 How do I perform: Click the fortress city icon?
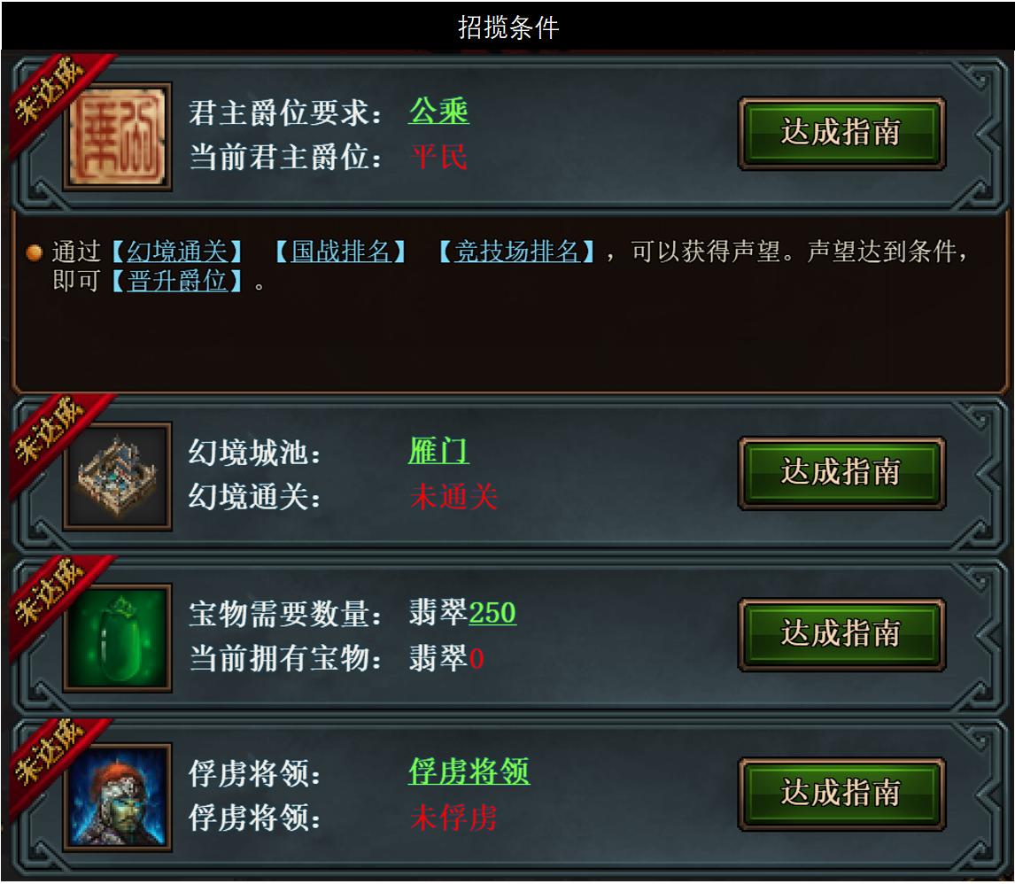point(117,477)
